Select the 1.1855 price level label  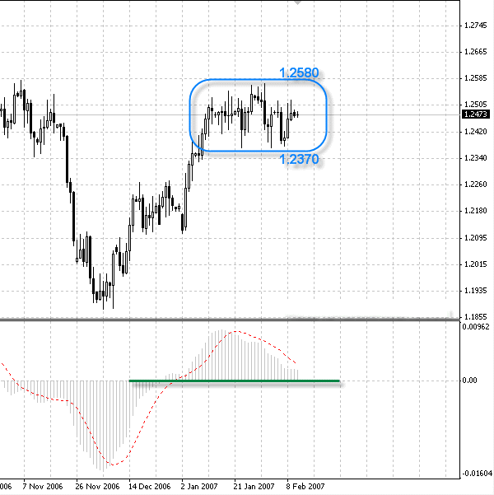point(476,316)
